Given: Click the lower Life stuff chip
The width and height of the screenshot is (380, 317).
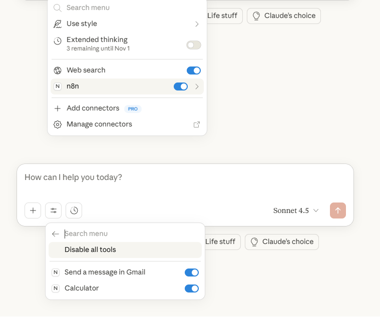Looking at the screenshot, I should tap(220, 242).
